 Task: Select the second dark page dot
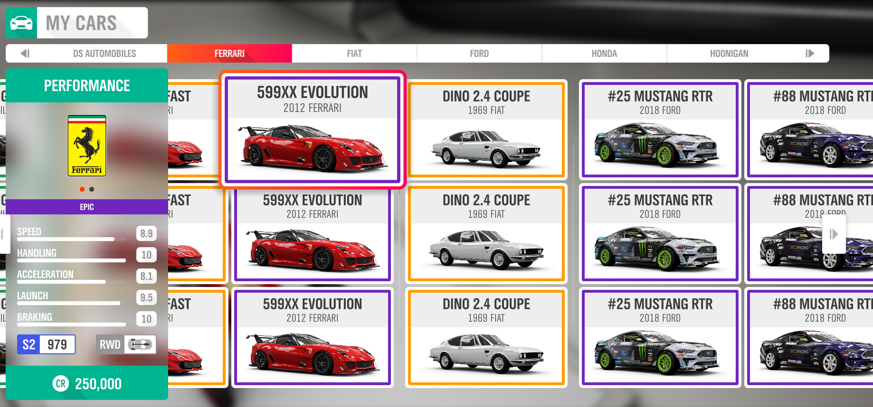[x=92, y=189]
